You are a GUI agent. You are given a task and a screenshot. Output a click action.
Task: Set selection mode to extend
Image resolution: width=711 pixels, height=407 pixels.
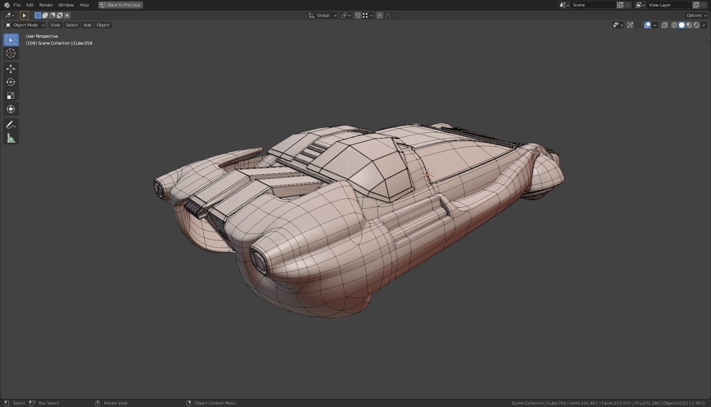point(45,15)
